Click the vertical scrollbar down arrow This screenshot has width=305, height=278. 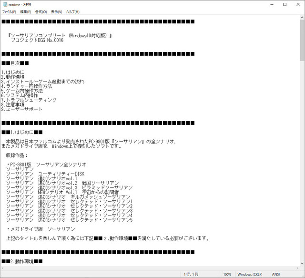[x=302, y=264]
